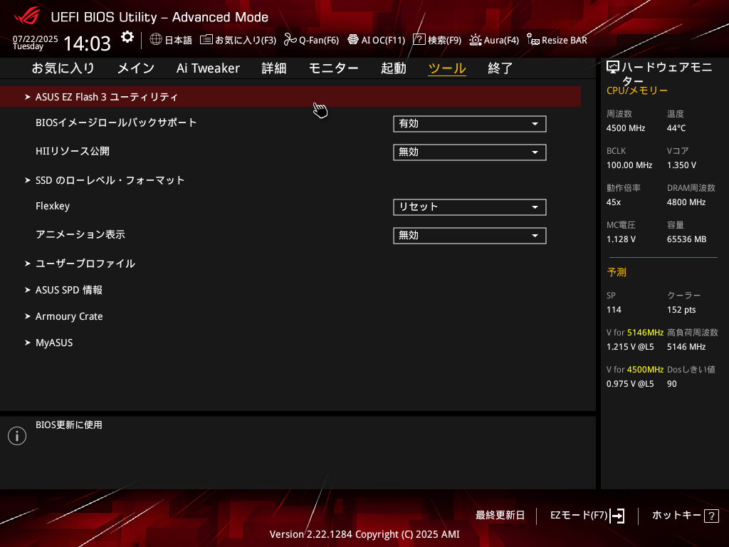Open 検索(F9) search question icon
This screenshot has width=729, height=547.
point(419,40)
